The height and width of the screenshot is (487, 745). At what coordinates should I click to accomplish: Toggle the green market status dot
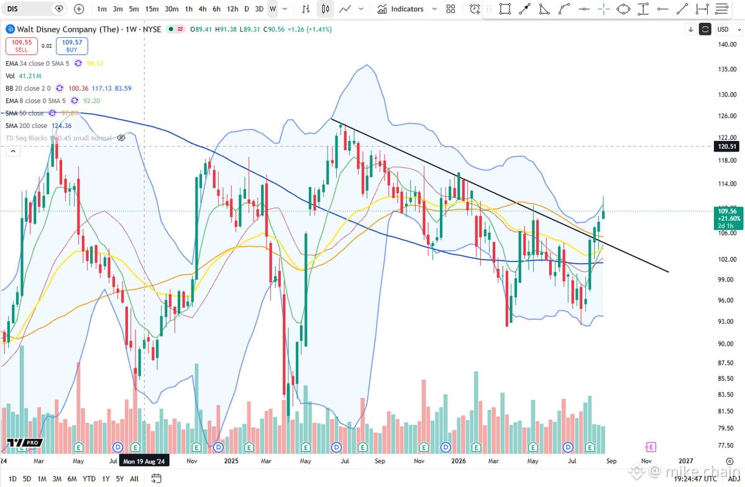[171, 29]
